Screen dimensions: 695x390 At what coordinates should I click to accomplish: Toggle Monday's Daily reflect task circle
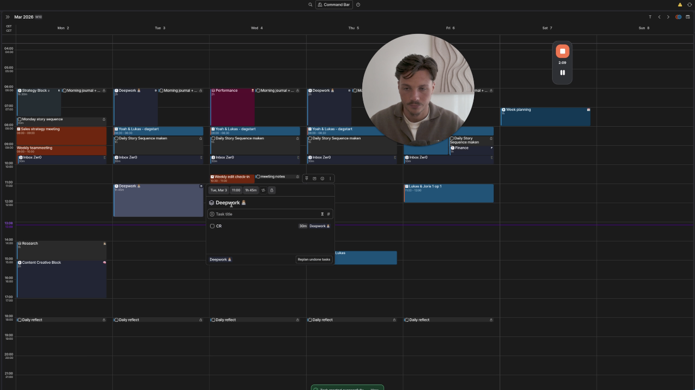[x=19, y=320]
